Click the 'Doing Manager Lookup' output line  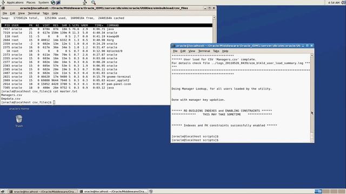click(222, 89)
